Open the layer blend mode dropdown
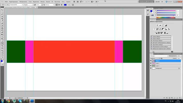Viewport: 183px width, 103px height. tap(159, 56)
